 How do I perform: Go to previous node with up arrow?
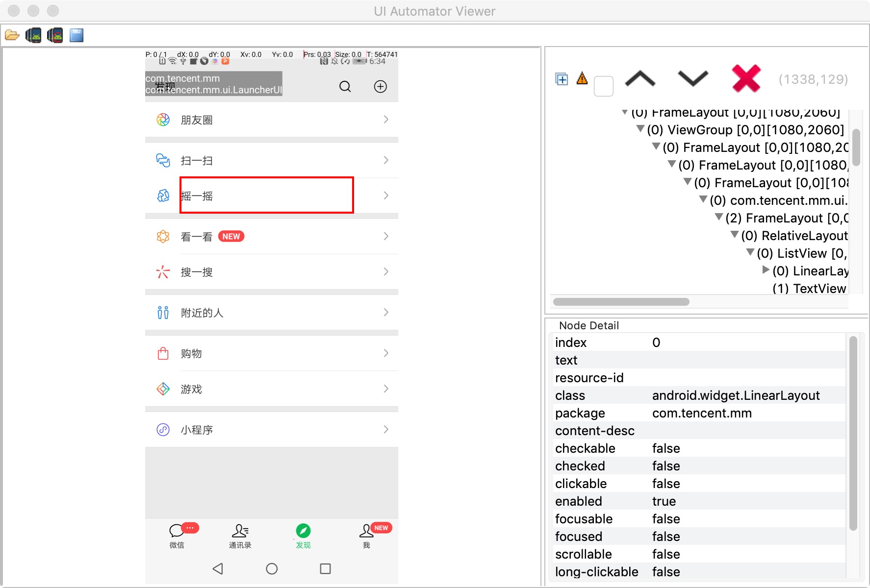pyautogui.click(x=640, y=78)
